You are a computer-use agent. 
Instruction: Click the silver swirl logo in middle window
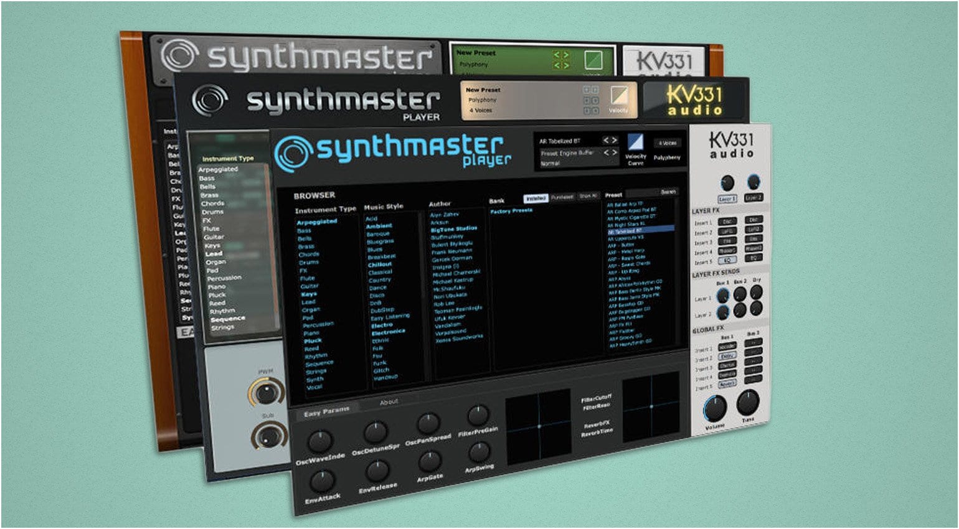210,101
